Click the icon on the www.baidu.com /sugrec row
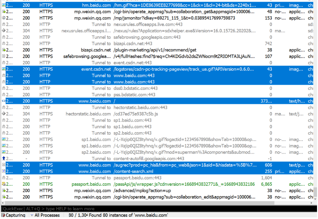318x219 pixels. click(4, 165)
